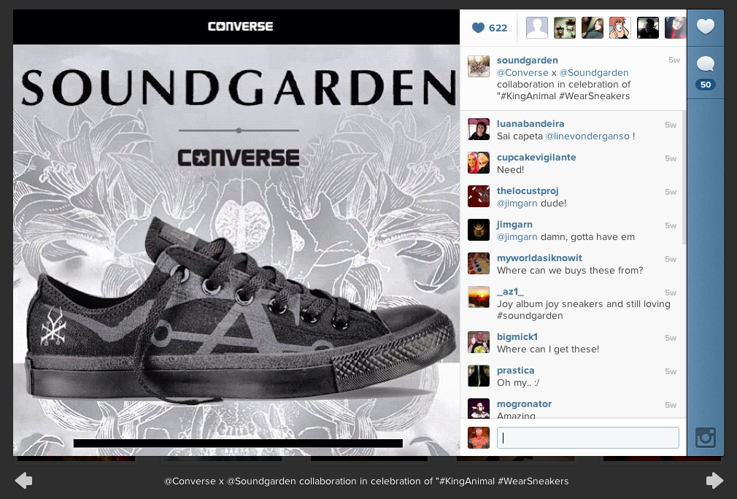The width and height of the screenshot is (737, 499).
Task: Open comments via the speech bubble icon
Action: (705, 64)
